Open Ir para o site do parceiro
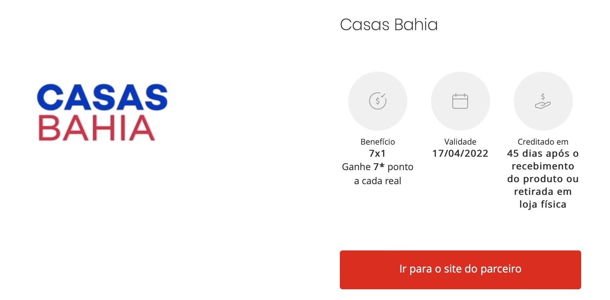This screenshot has height=300, width=610. tap(461, 270)
